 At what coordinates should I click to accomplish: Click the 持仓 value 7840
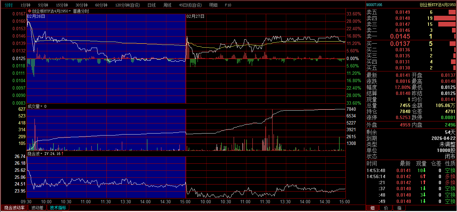[405, 111]
